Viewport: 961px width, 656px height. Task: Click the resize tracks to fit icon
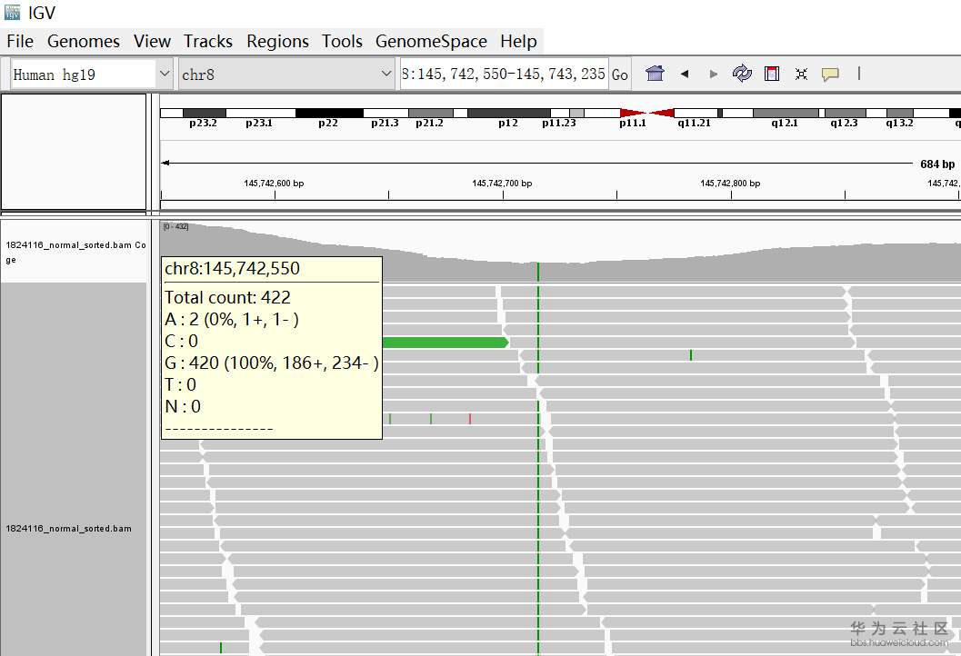coord(801,75)
